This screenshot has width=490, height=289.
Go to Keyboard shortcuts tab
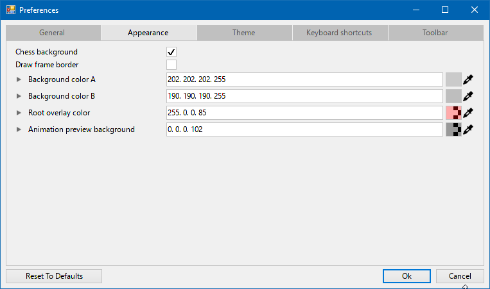pyautogui.click(x=339, y=33)
